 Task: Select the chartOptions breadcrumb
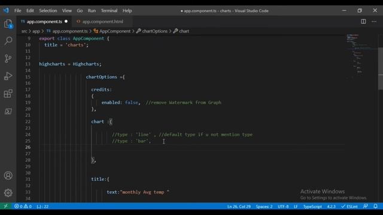152,31
